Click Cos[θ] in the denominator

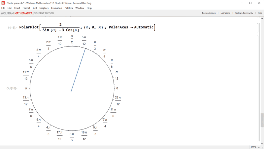pos(72,30)
